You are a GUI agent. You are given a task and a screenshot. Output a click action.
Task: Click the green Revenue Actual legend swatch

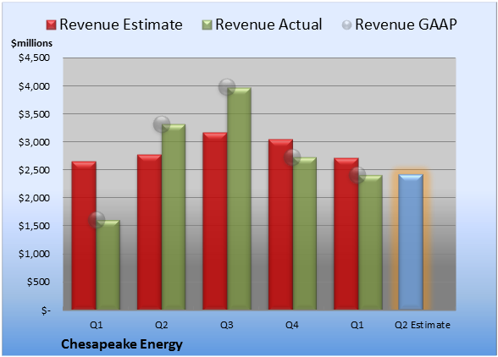(x=207, y=25)
